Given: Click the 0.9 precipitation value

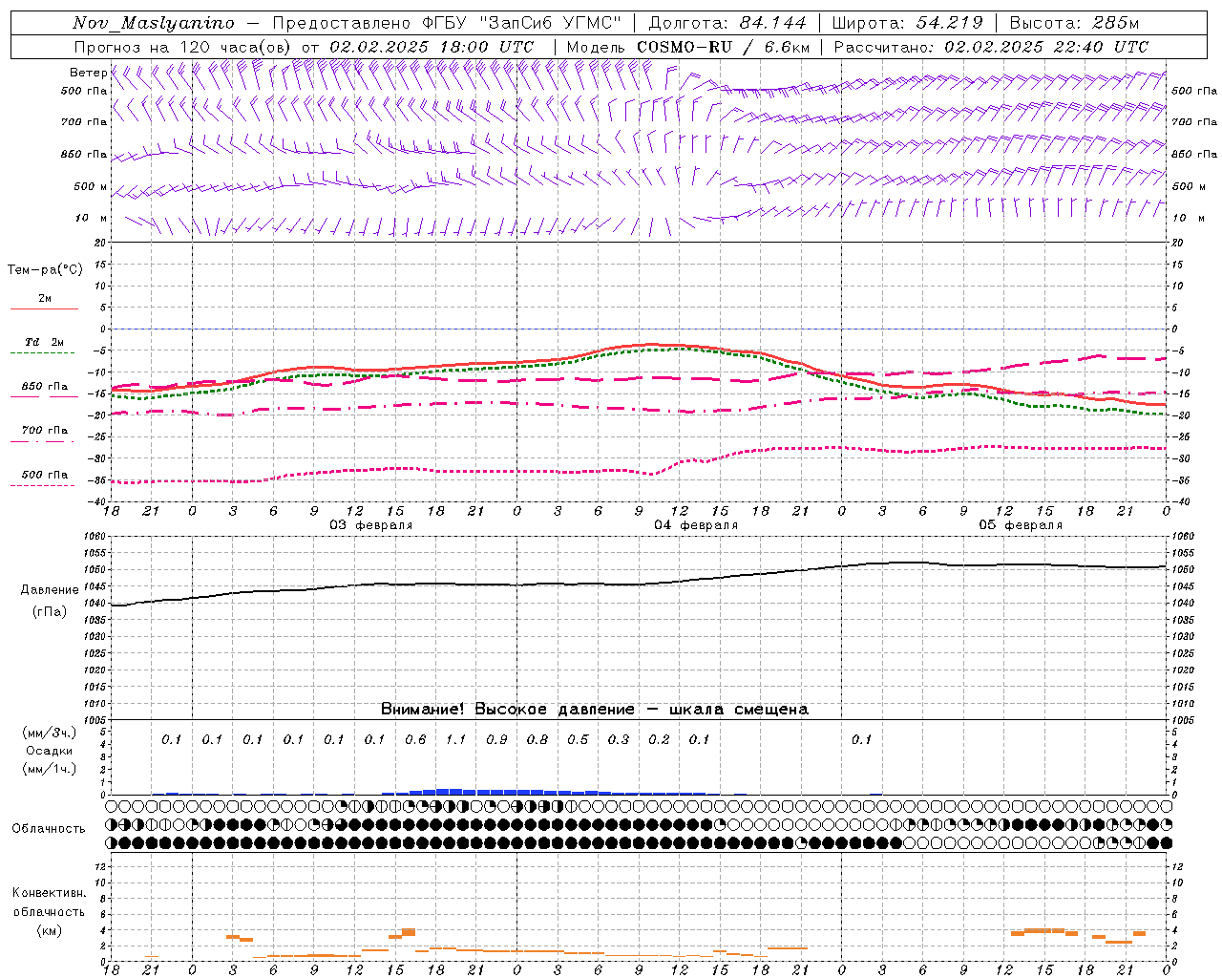Looking at the screenshot, I should point(496,739).
